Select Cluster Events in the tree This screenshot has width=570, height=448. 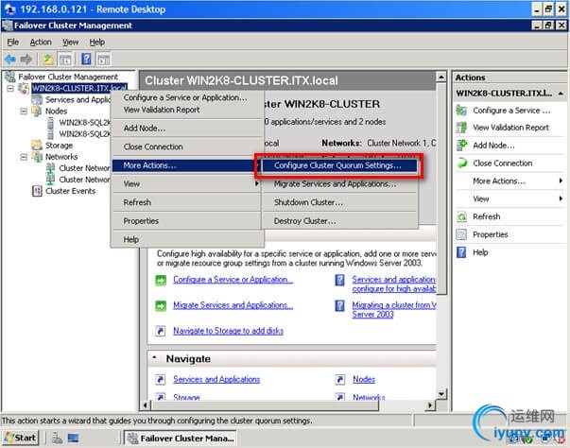(x=70, y=191)
